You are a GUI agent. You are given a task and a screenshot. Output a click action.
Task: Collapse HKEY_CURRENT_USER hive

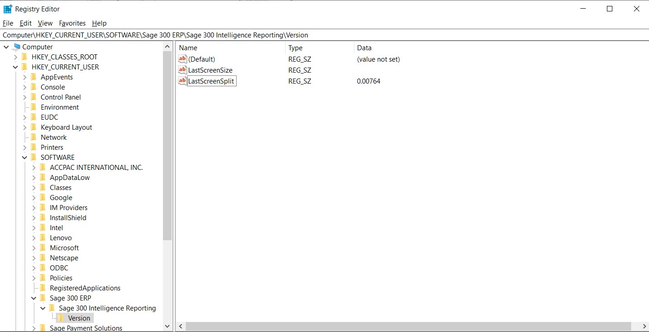click(x=16, y=67)
